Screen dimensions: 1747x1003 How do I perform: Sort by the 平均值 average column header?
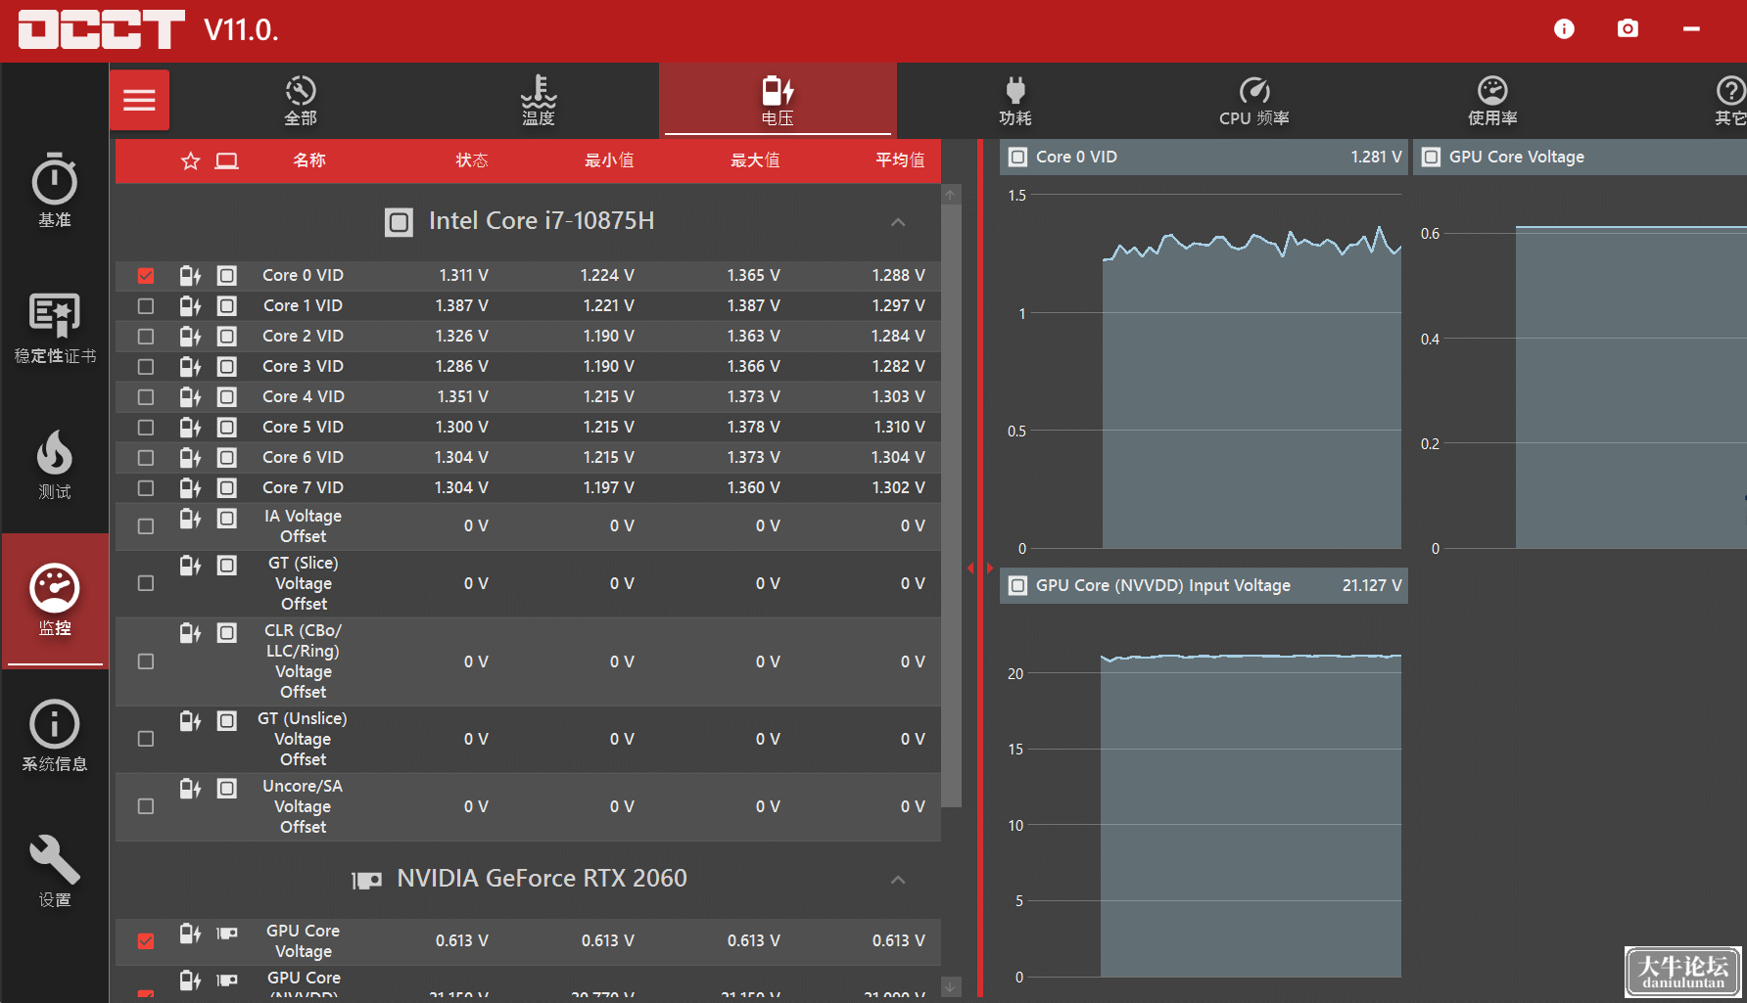click(x=900, y=160)
